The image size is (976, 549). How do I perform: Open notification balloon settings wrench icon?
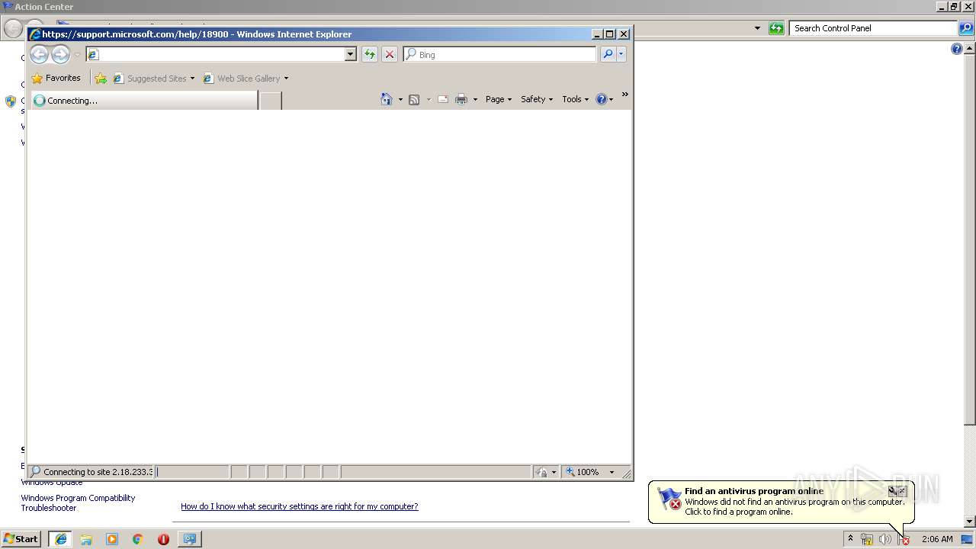[892, 491]
